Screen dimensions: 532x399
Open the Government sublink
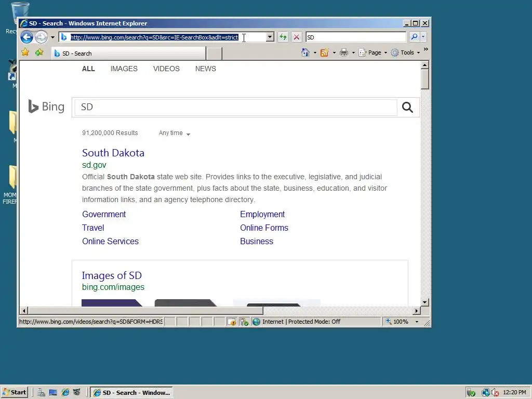104,214
